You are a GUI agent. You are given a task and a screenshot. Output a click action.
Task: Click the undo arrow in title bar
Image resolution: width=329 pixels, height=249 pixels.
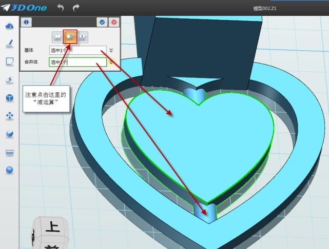(x=60, y=8)
